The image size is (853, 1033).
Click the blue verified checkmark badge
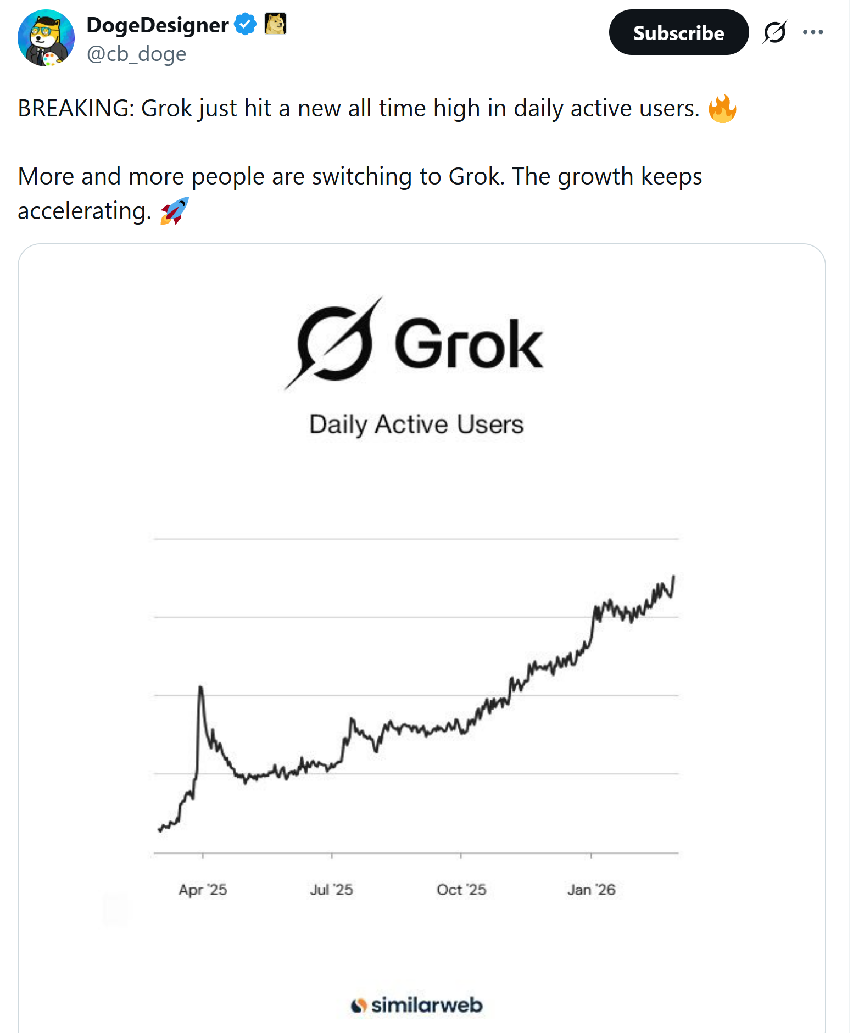[245, 24]
